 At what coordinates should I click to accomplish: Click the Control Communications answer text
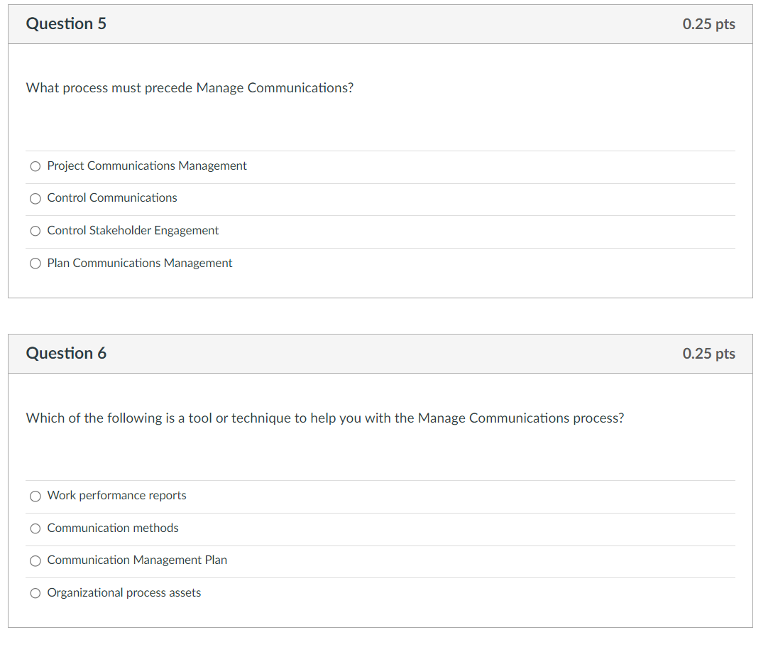[x=111, y=197]
